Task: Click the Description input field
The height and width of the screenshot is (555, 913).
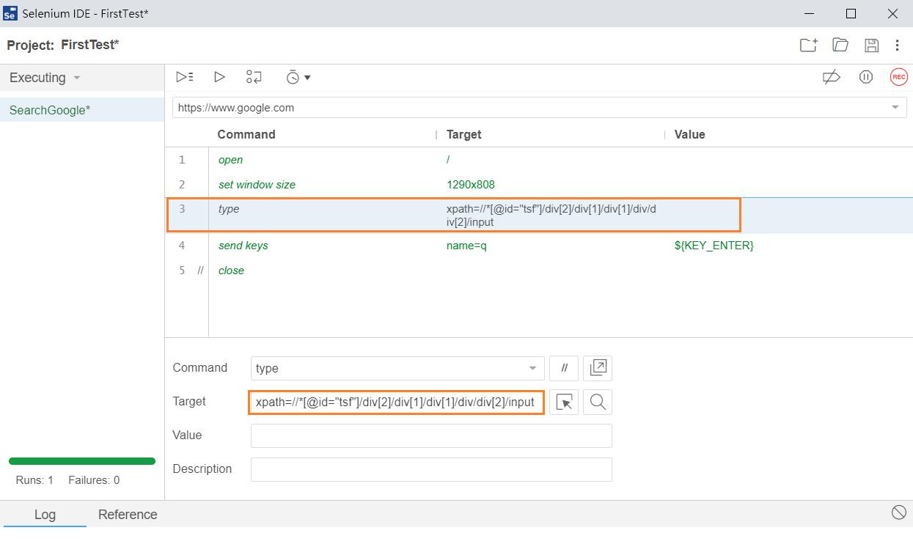Action: [431, 469]
